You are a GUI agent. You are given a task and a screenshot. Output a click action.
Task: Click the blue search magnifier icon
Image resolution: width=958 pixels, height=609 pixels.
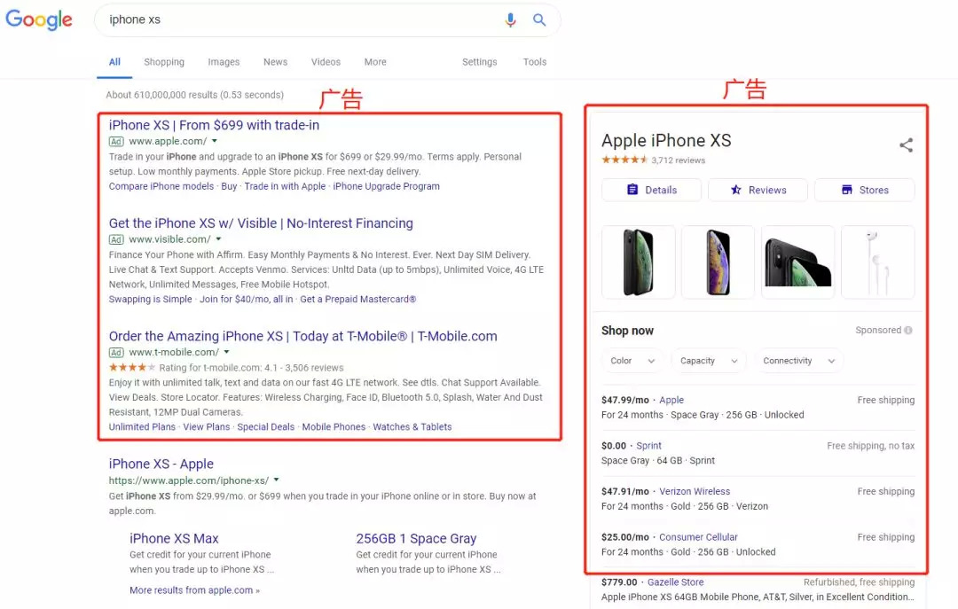click(x=539, y=20)
